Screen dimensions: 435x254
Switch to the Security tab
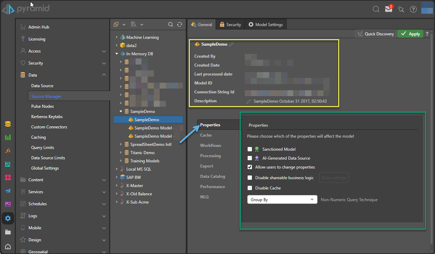[230, 24]
